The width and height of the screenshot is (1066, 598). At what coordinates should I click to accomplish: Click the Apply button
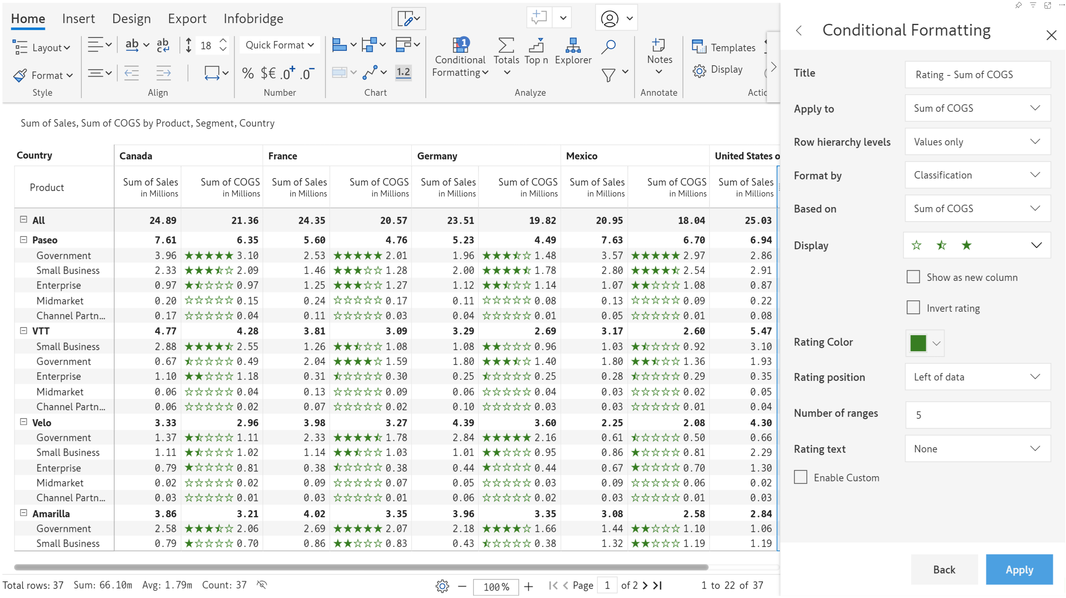click(x=1019, y=569)
